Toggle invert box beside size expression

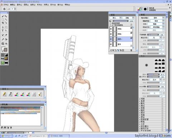pos(164,79)
